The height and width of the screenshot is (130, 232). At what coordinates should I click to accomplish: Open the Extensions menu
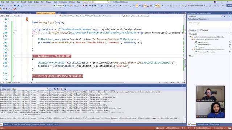(63, 2)
